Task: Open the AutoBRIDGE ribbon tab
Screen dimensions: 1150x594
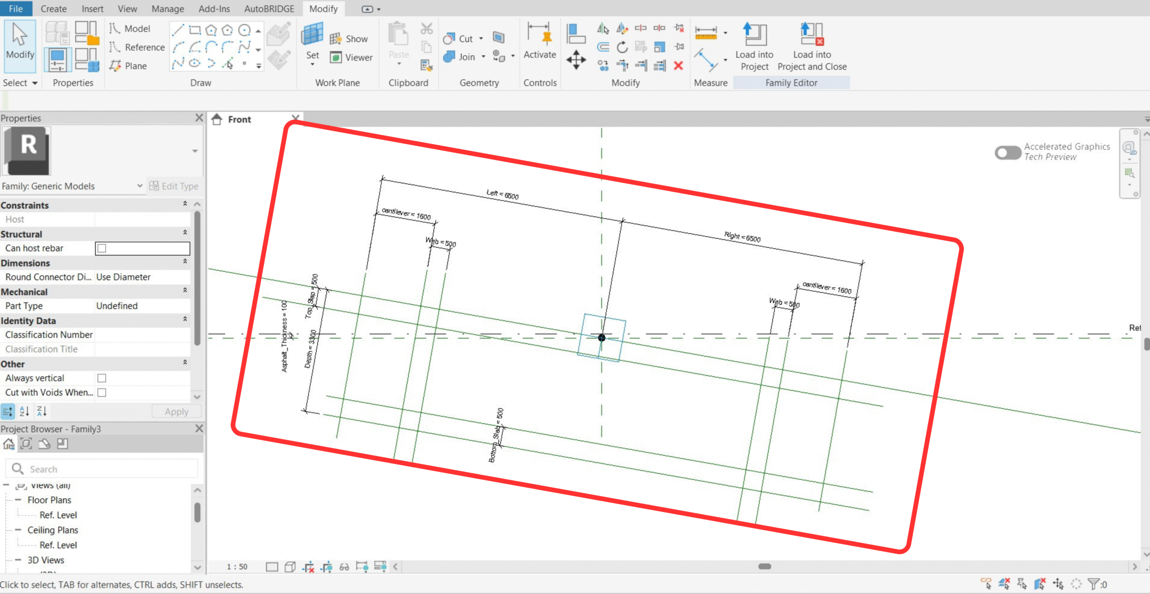Action: (x=269, y=9)
